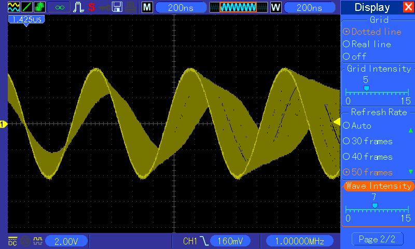This screenshot has width=415, height=249.
Task: Choose 40 frames refresh rate
Action: 368,157
